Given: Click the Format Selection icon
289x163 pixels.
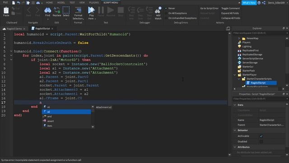Looking at the screenshot, I should point(78,10).
